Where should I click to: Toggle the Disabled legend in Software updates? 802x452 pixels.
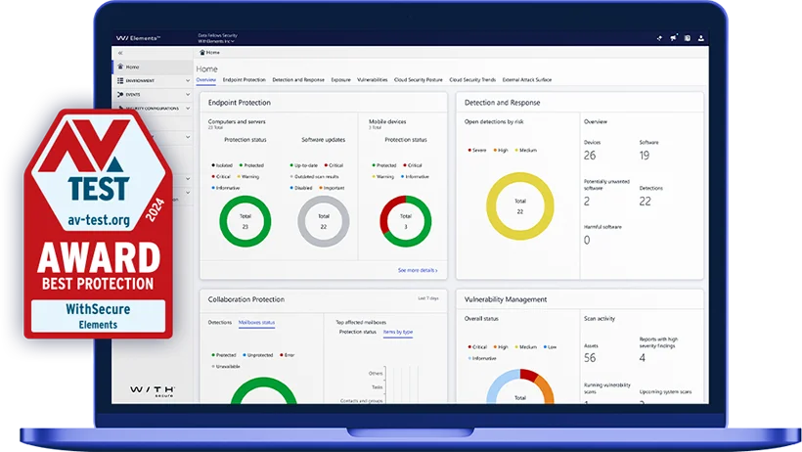pyautogui.click(x=301, y=188)
